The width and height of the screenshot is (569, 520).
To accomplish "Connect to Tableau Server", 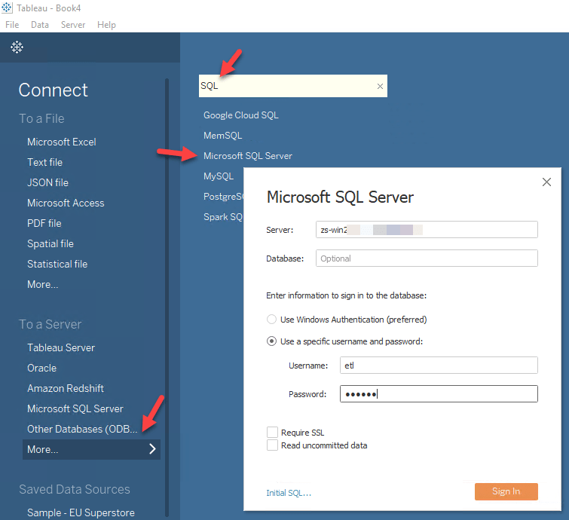I will point(61,347).
